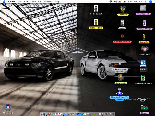This screenshot has height=116, width=155.
Task: Open the calendar app in the Dock
Action: [x=73, y=114]
